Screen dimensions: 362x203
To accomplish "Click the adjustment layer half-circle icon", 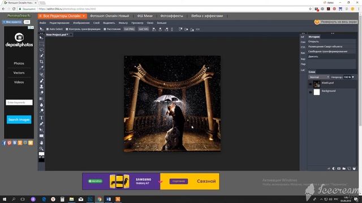I will pos(334,169).
